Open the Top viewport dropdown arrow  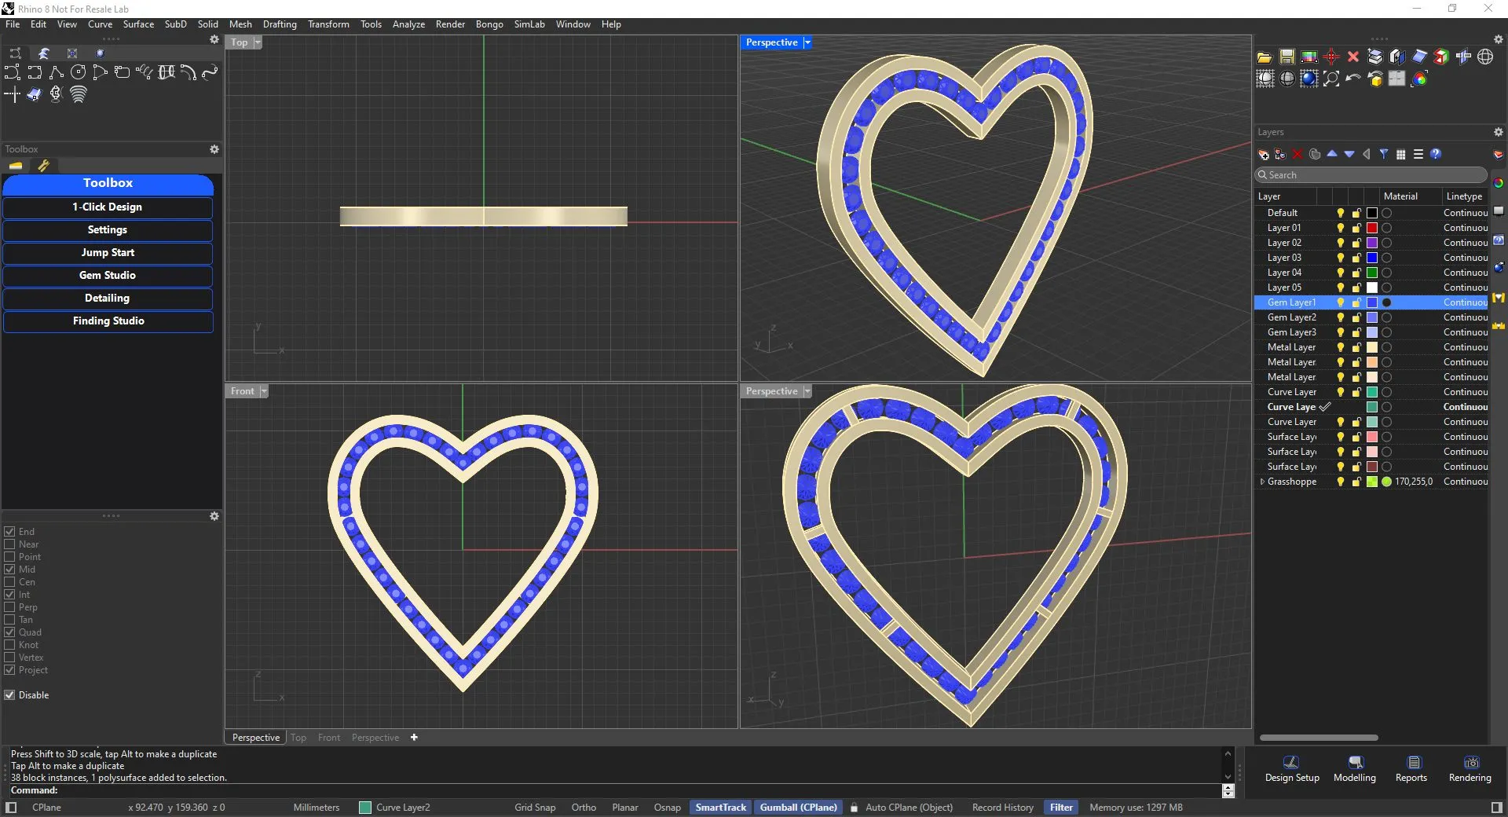coord(258,42)
